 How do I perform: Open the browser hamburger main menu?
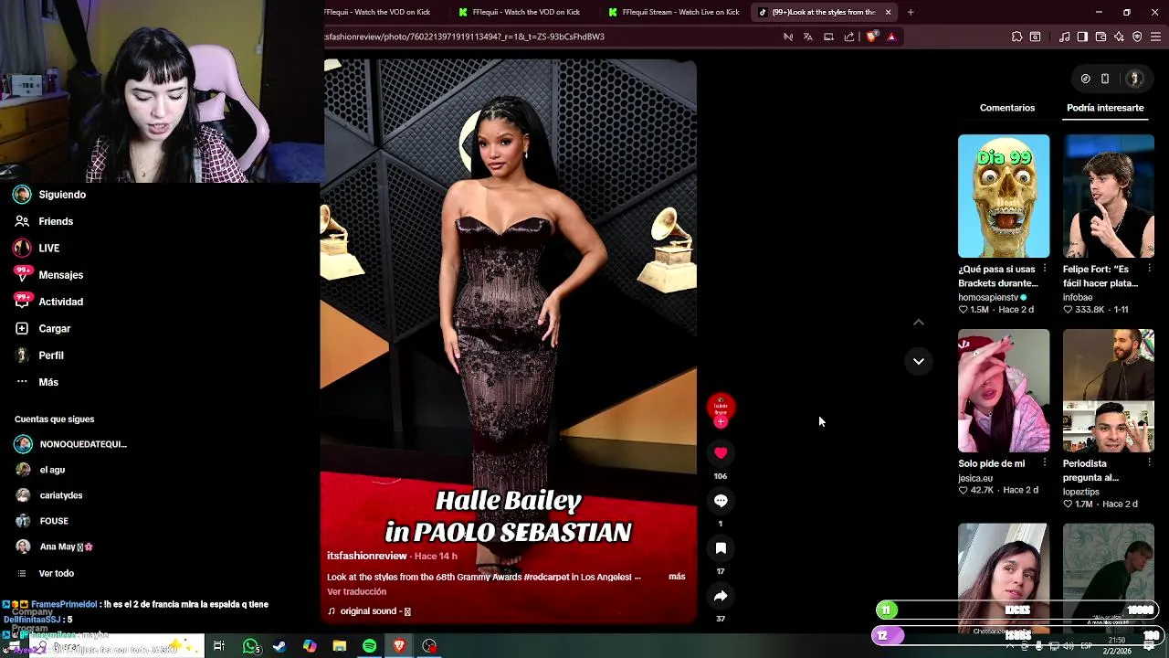tap(1156, 37)
